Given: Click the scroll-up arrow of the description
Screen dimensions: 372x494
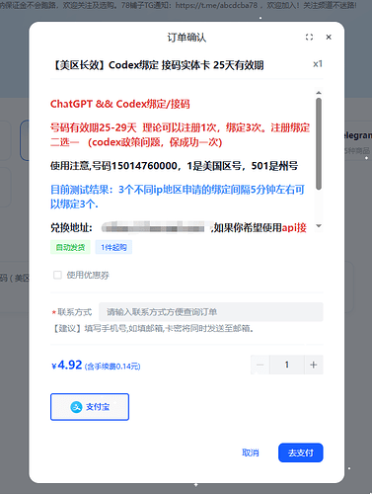Looking at the screenshot, I should coord(319,93).
